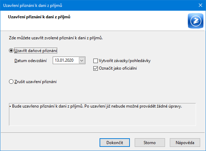Click the blue application logo icon

[195, 21]
